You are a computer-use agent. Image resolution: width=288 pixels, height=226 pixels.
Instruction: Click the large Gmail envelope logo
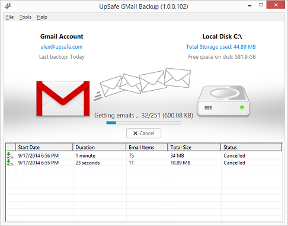pyautogui.click(x=63, y=98)
